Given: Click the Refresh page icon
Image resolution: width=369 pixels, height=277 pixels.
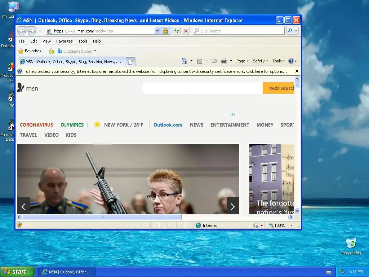Looking at the screenshot, I should 177,31.
